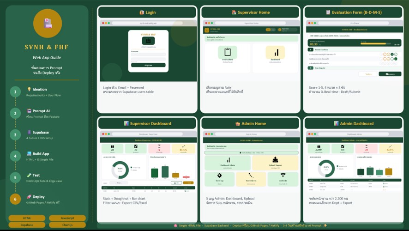Select the first orange score circle in first question row
Image resolution: width=409 pixels, height=231 pixels.
click(x=385, y=55)
